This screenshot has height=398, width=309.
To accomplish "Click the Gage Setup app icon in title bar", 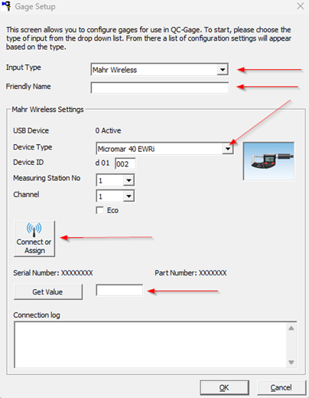I will 6,6.
